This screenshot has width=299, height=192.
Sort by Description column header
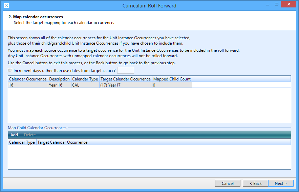(x=59, y=79)
